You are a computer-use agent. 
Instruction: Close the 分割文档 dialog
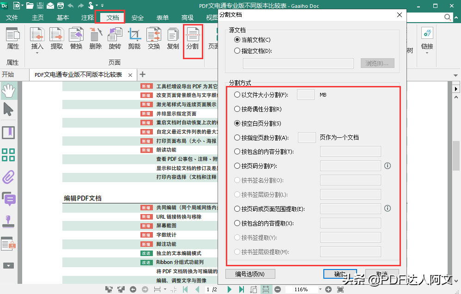[399, 15]
